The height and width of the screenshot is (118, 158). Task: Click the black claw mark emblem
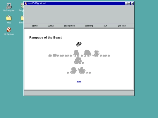coord(79,44)
